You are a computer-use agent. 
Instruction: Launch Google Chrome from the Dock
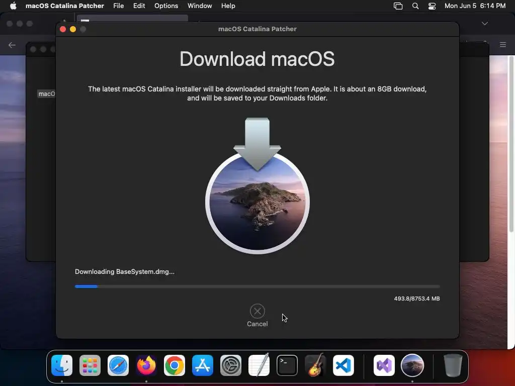[x=175, y=365]
